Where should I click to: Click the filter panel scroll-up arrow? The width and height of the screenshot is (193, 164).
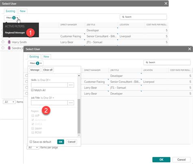(x=79, y=75)
